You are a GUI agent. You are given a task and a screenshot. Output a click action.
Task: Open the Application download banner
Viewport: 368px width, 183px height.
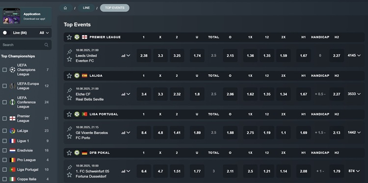tap(26, 16)
